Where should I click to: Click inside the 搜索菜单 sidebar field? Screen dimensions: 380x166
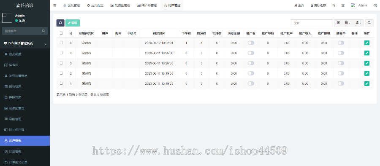pos(25,31)
